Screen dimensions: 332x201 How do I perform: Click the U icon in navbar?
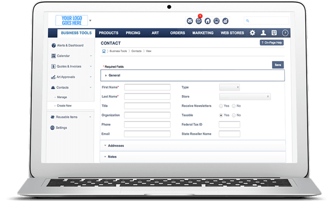(274, 33)
